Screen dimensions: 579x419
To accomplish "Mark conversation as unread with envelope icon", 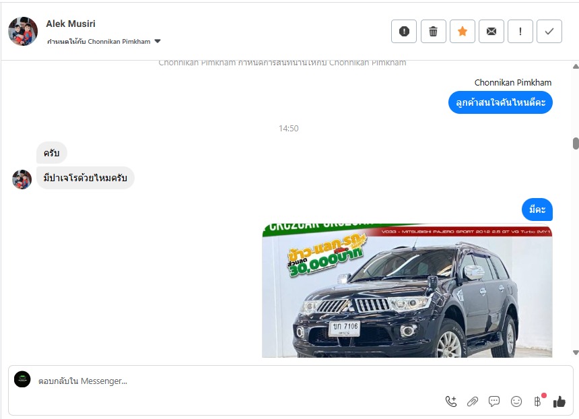I will [491, 32].
